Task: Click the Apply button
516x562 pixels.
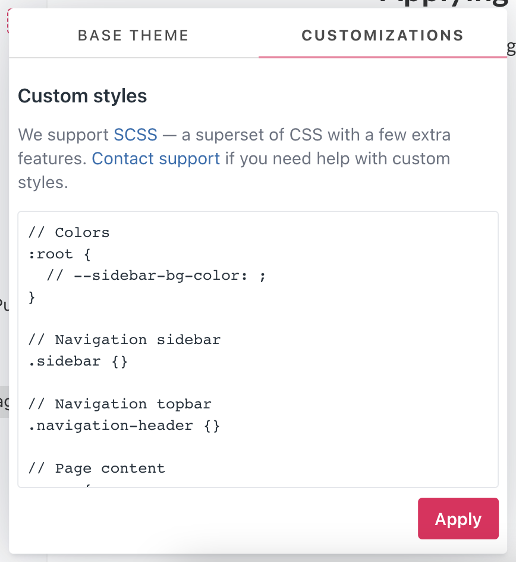Action: point(458,519)
